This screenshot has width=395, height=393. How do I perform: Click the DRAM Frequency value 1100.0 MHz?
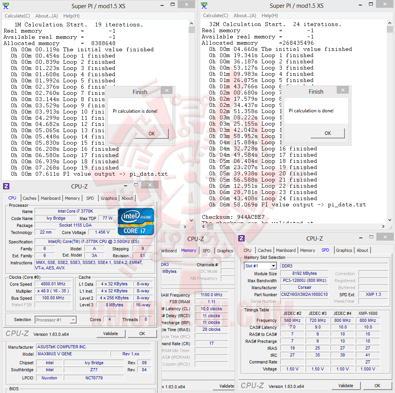(x=211, y=295)
